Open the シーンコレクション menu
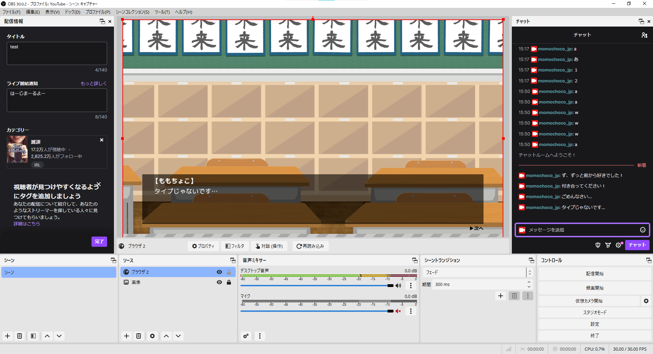Screen dimensions: 653x354 coord(132,12)
